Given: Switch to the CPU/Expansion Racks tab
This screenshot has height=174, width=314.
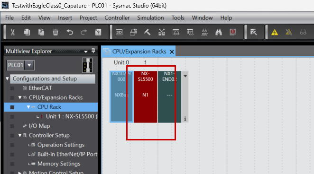Looking at the screenshot, I should tap(139, 52).
